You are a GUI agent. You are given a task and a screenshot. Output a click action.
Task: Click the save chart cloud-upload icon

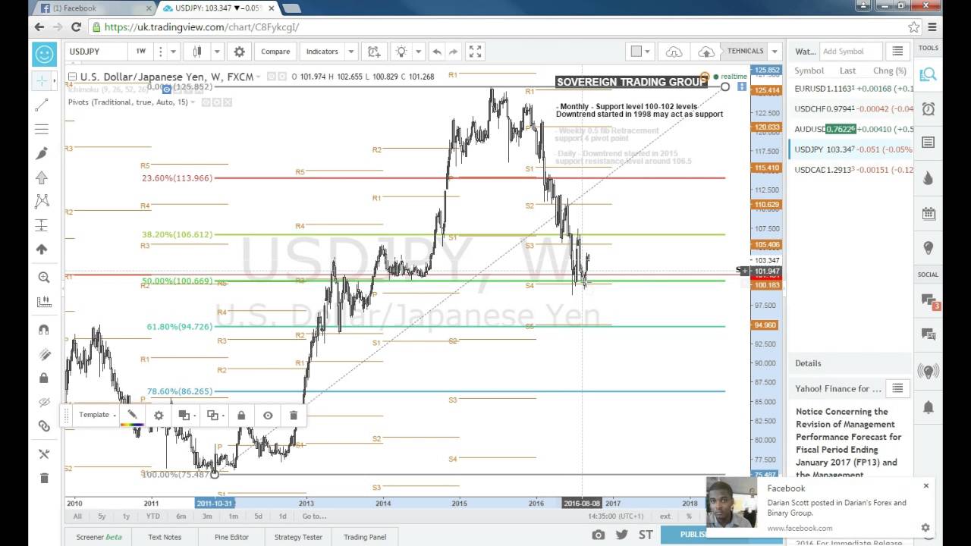click(706, 52)
